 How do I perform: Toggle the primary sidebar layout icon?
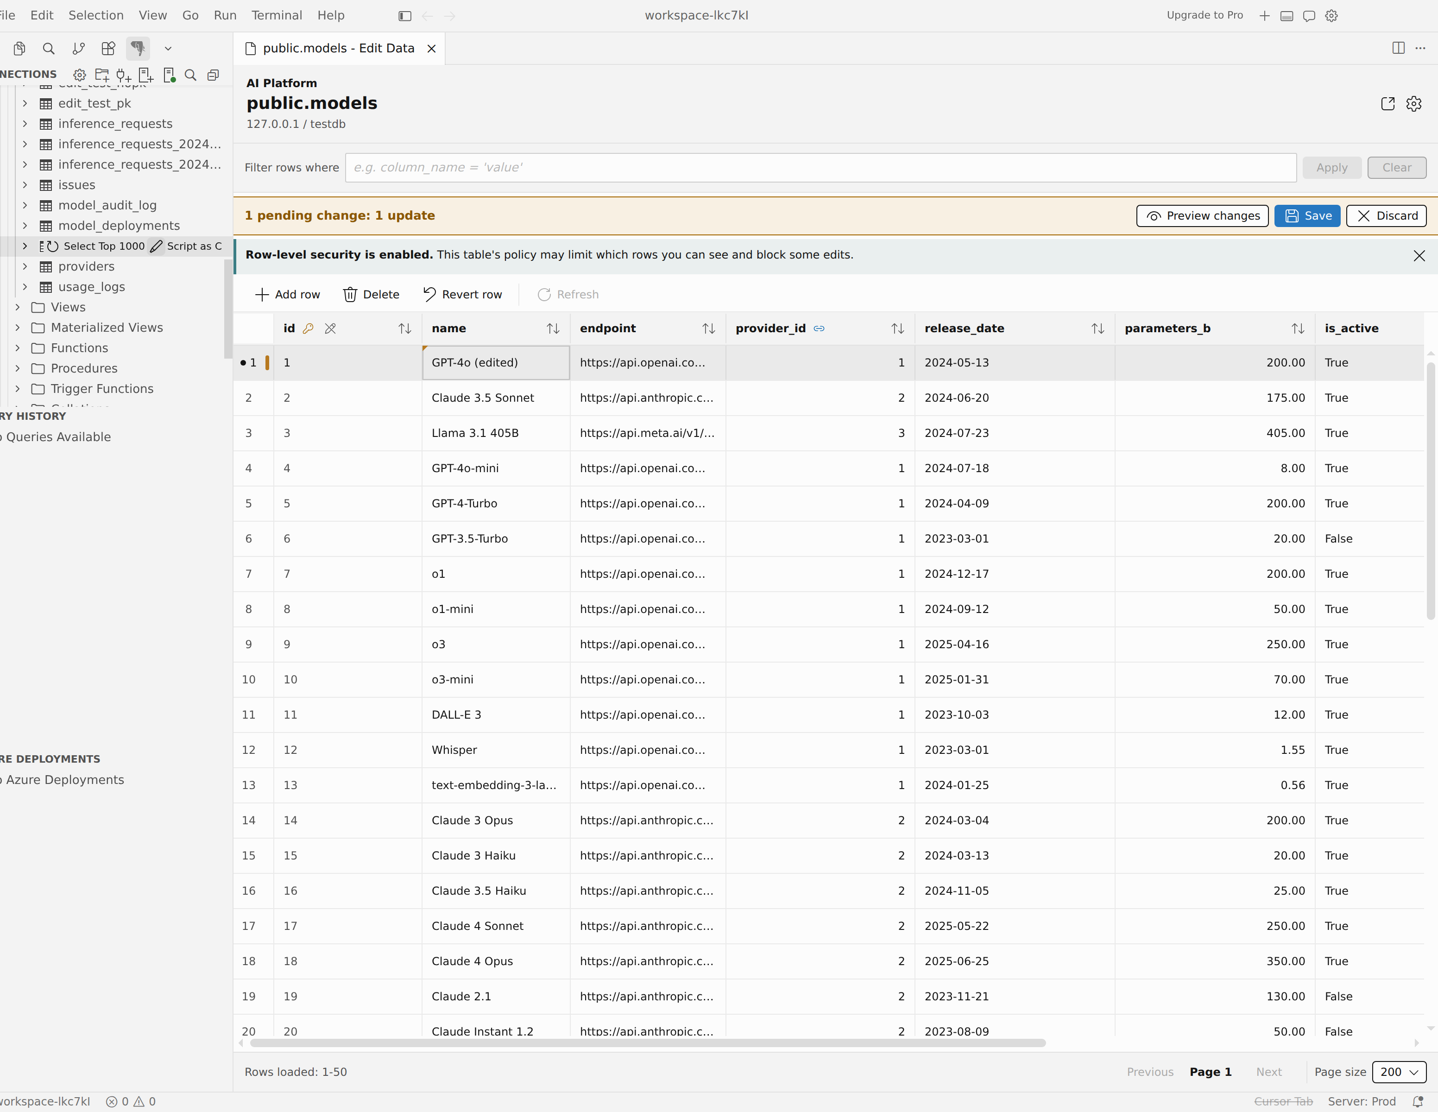tap(405, 16)
